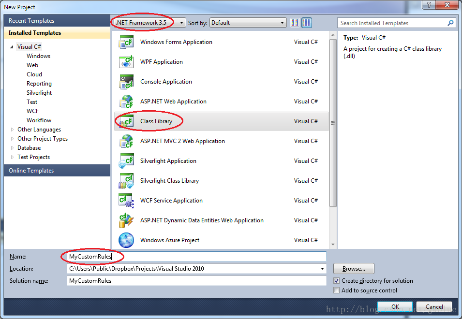Select WCF template category
The height and width of the screenshot is (319, 462).
32,111
